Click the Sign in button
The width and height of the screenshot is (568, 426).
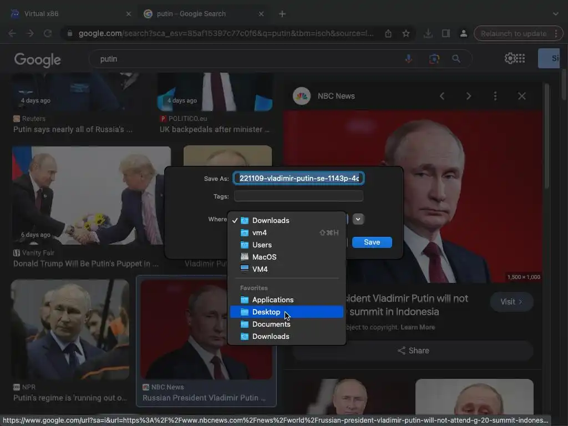click(x=549, y=58)
